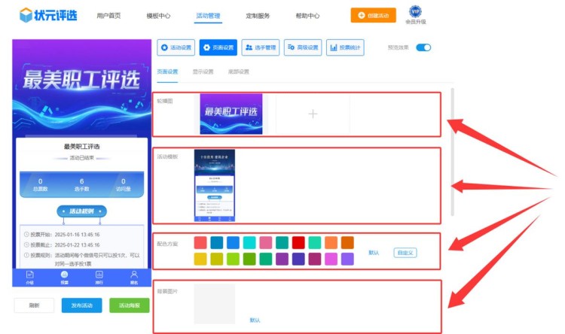Click the green 活动海报 button
The width and height of the screenshot is (565, 334).
pos(130,305)
